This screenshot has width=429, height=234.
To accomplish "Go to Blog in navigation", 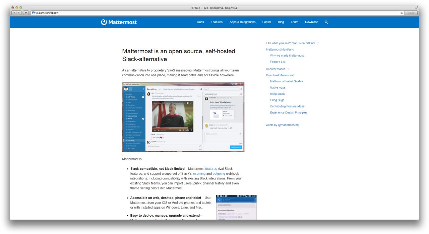I will tap(281, 22).
